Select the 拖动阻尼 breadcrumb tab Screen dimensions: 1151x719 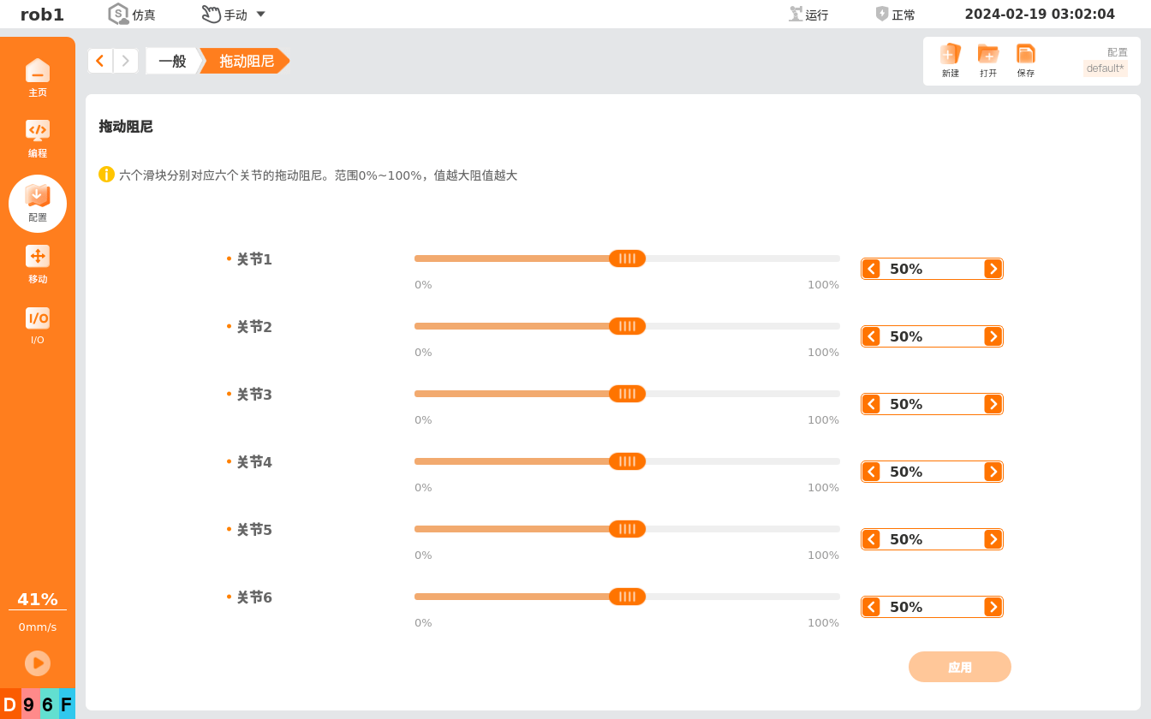246,61
